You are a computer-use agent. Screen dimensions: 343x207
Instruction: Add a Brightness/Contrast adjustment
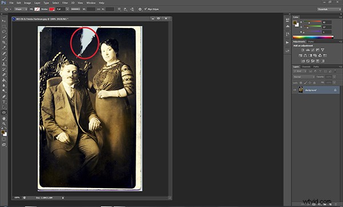coord(303,50)
